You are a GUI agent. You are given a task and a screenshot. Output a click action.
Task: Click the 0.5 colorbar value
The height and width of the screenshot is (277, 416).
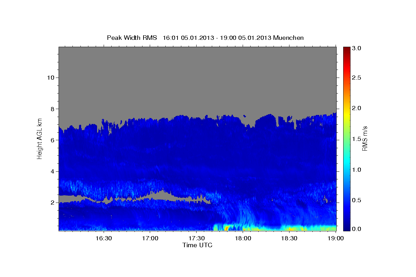point(357,200)
